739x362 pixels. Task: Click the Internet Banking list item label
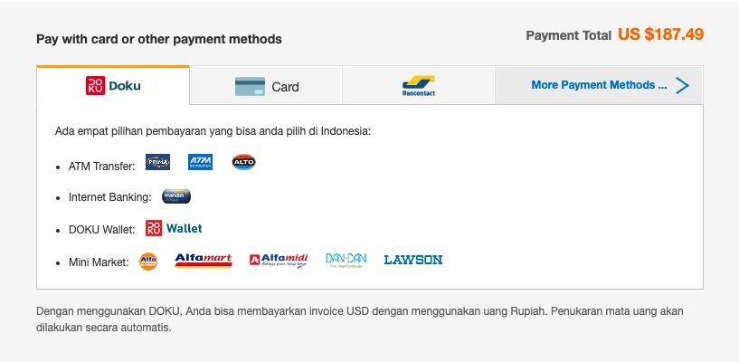coord(109,197)
